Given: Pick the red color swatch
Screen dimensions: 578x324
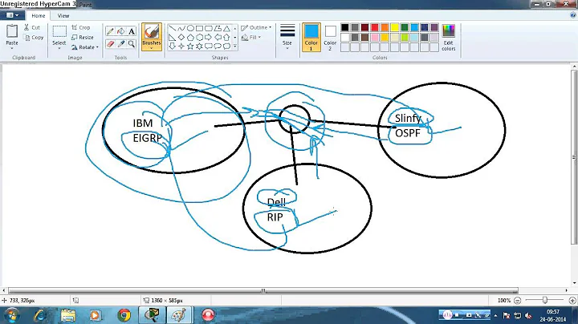Looking at the screenshot, I should coord(375,27).
